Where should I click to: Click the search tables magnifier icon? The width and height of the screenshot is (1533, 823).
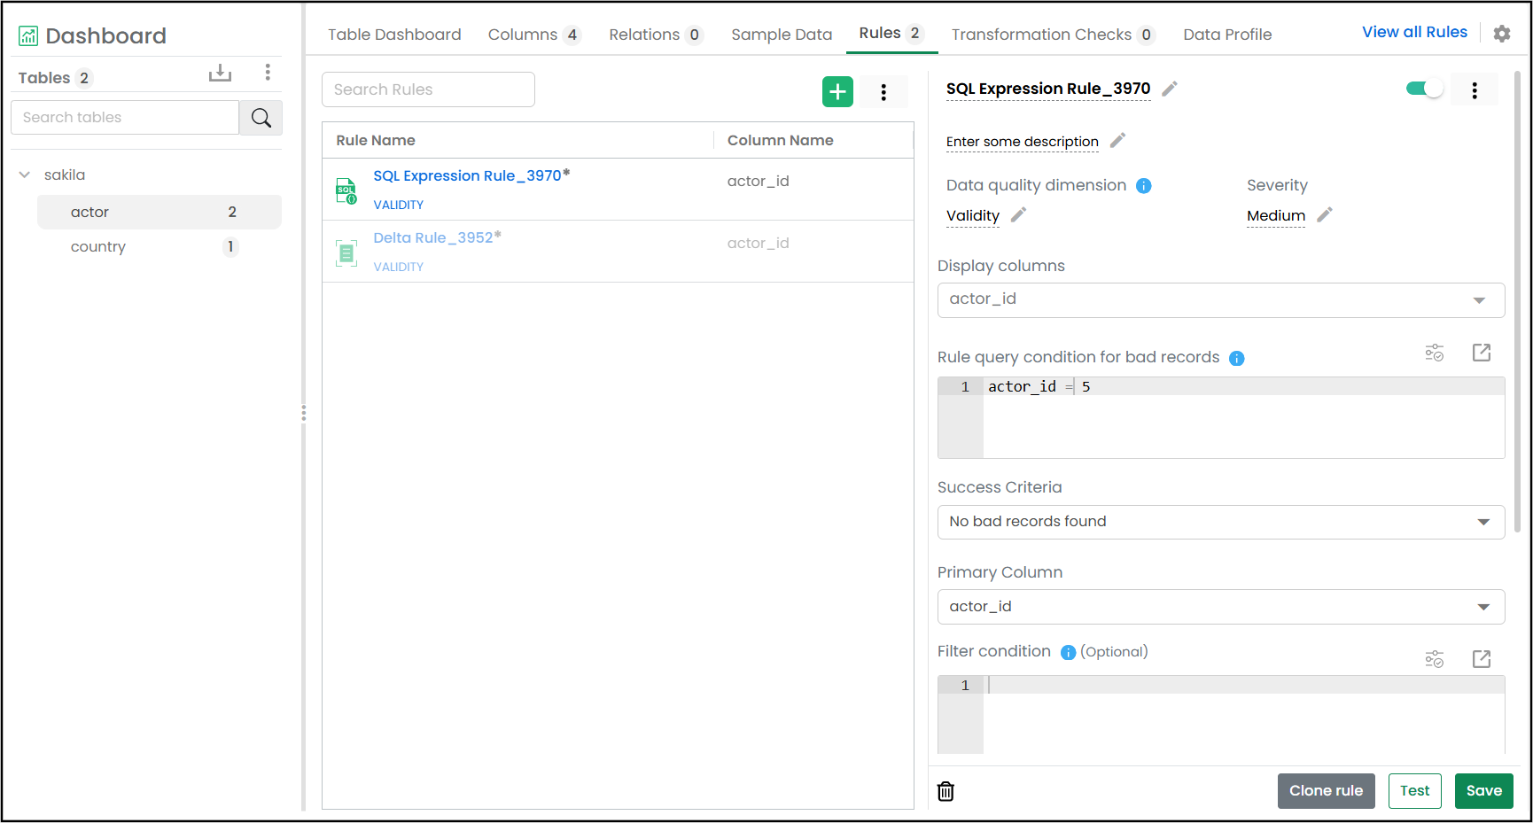[261, 118]
